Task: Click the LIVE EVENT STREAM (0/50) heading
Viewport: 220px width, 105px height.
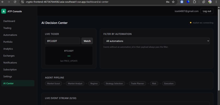Action: pyautogui.click(x=61, y=98)
